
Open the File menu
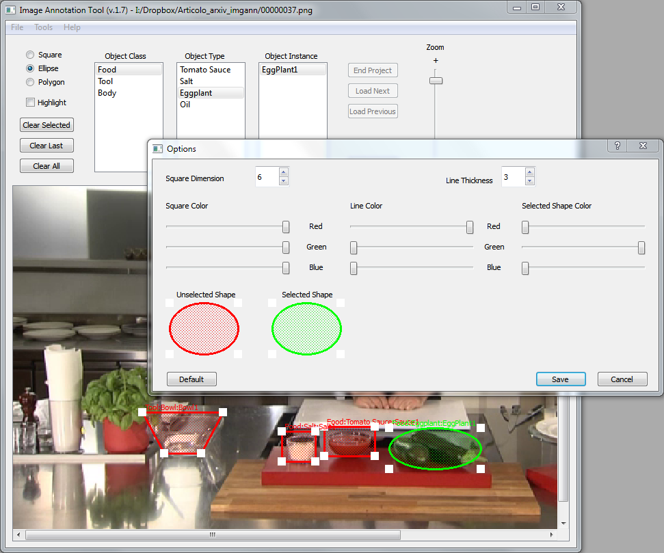(17, 27)
